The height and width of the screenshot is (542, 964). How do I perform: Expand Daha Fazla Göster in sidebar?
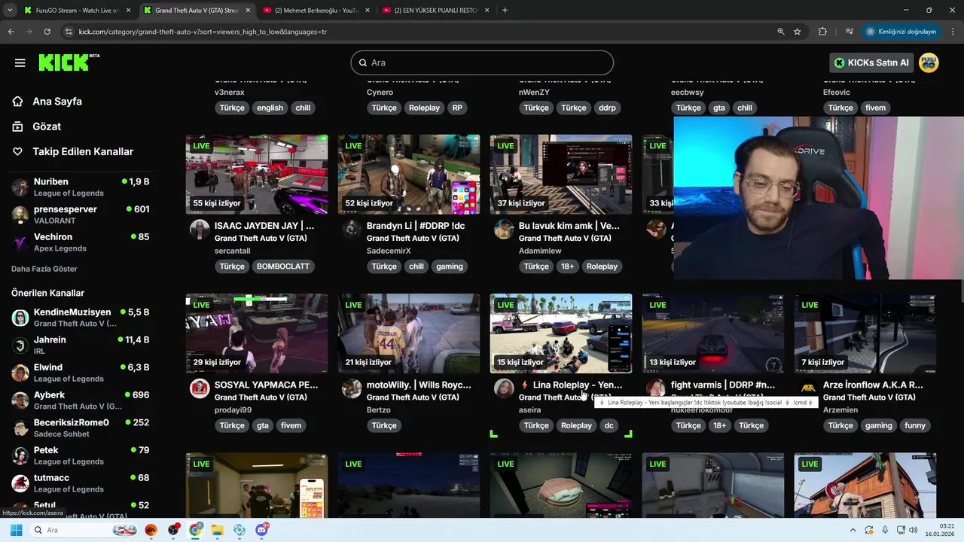coord(44,269)
